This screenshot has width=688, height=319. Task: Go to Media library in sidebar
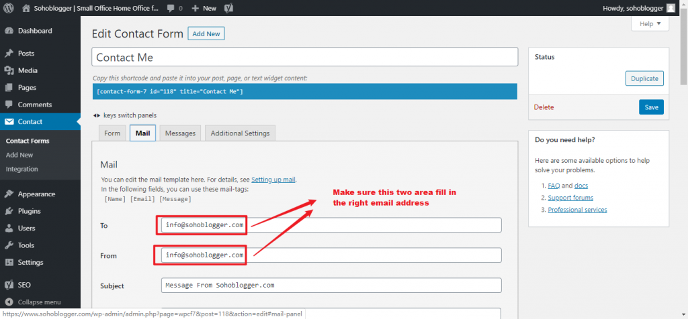coord(28,70)
